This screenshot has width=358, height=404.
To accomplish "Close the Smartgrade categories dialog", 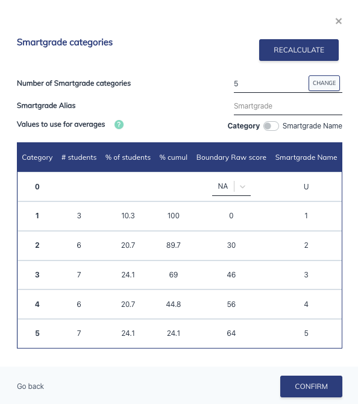I will pyautogui.click(x=339, y=21).
